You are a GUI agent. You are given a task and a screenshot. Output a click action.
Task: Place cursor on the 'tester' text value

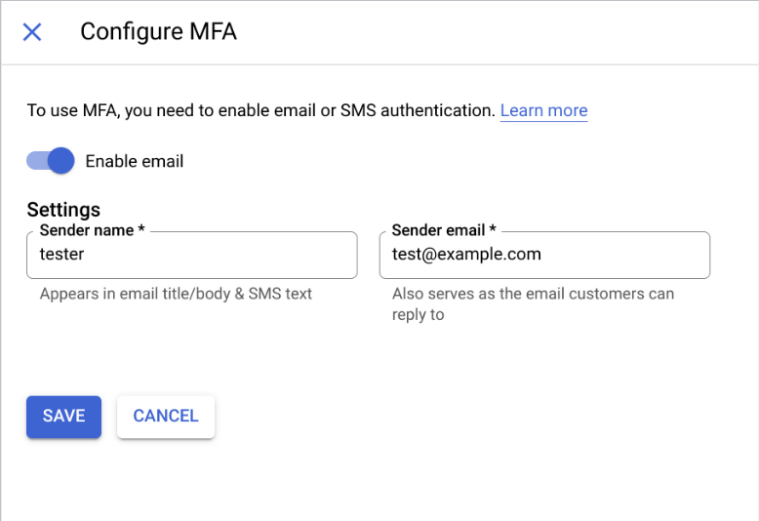pos(61,256)
